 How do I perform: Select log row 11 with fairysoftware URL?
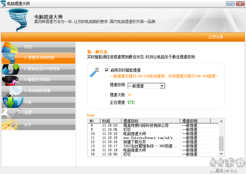tap(150, 138)
